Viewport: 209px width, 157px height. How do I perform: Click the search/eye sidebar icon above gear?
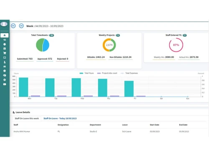(5, 75)
